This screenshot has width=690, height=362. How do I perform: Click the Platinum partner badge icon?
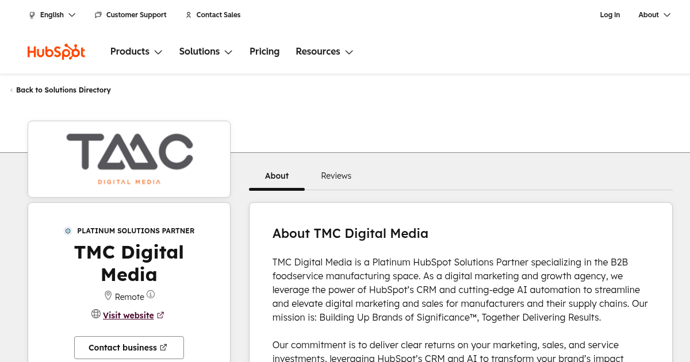click(x=68, y=231)
